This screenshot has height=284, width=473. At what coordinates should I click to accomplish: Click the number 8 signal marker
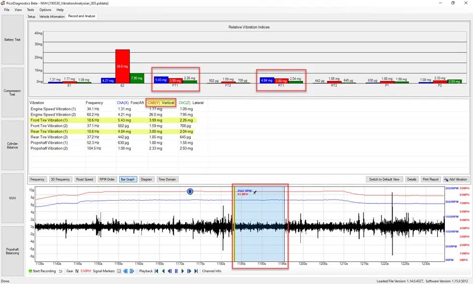pyautogui.click(x=190, y=192)
